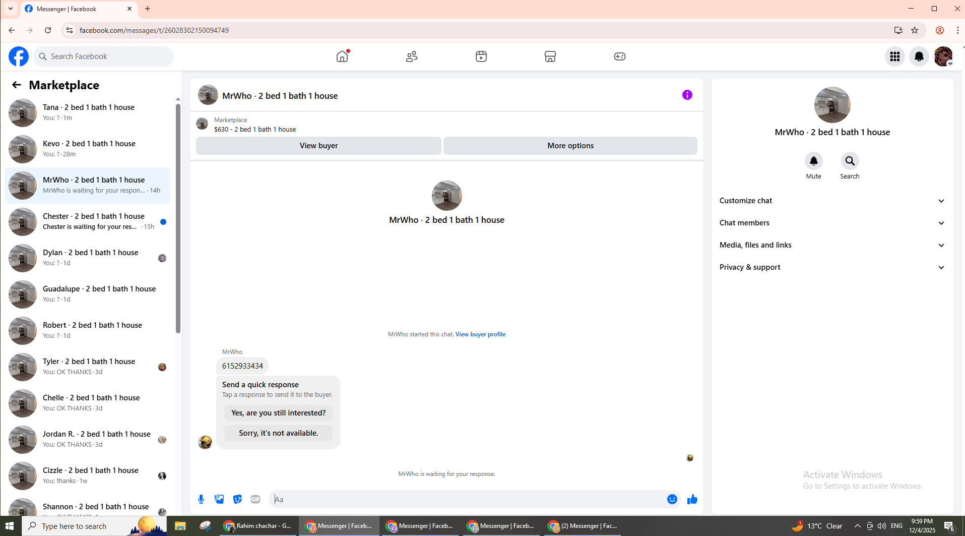
Task: Open the account profile picture menu
Action: (x=943, y=56)
